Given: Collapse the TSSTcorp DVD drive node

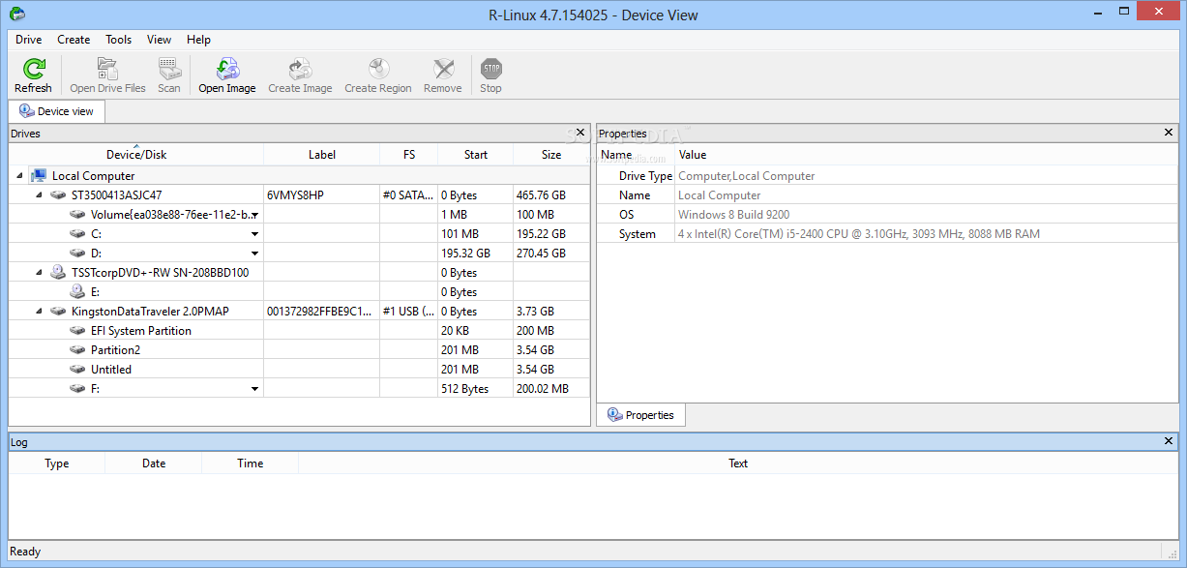Looking at the screenshot, I should 40,273.
